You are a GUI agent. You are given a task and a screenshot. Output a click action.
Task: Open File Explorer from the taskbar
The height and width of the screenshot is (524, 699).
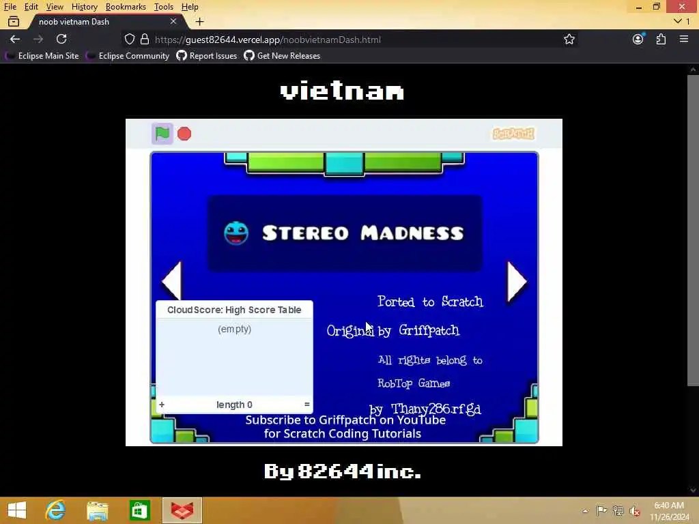(x=97, y=510)
